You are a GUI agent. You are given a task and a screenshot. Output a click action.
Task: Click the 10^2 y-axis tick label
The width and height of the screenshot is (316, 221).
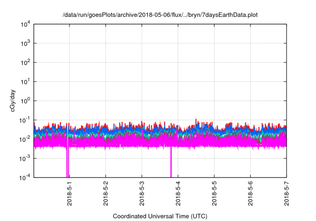[25, 63]
